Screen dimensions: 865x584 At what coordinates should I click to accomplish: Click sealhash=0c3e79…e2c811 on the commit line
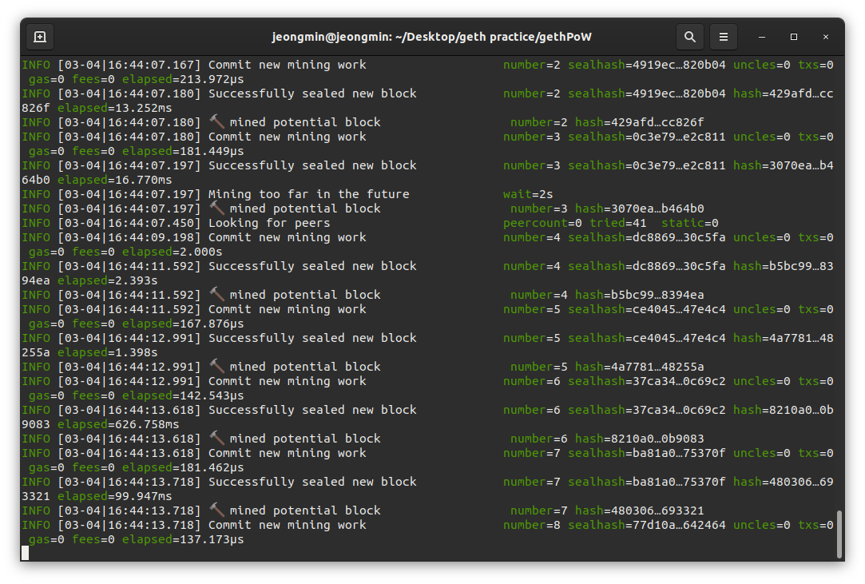[x=646, y=137]
